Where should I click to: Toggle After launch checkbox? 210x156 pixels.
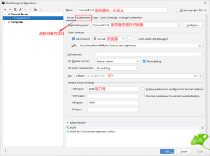[73, 39]
